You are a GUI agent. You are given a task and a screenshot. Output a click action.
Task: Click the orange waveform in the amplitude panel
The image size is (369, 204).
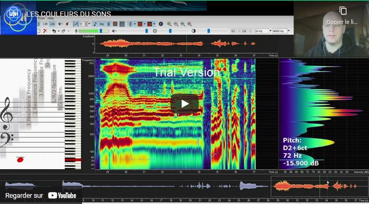coord(178,44)
